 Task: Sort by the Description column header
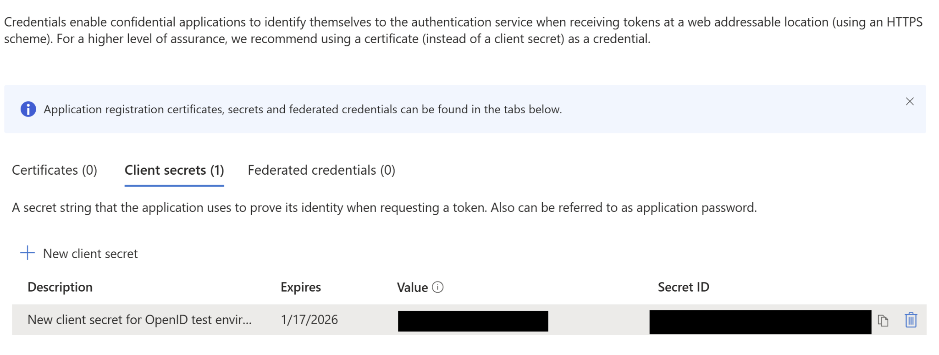click(60, 287)
